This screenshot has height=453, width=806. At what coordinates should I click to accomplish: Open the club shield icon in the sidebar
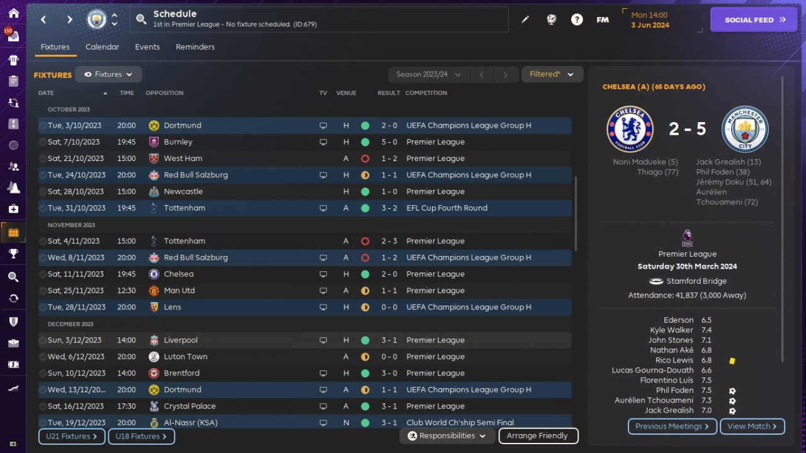click(x=13, y=321)
